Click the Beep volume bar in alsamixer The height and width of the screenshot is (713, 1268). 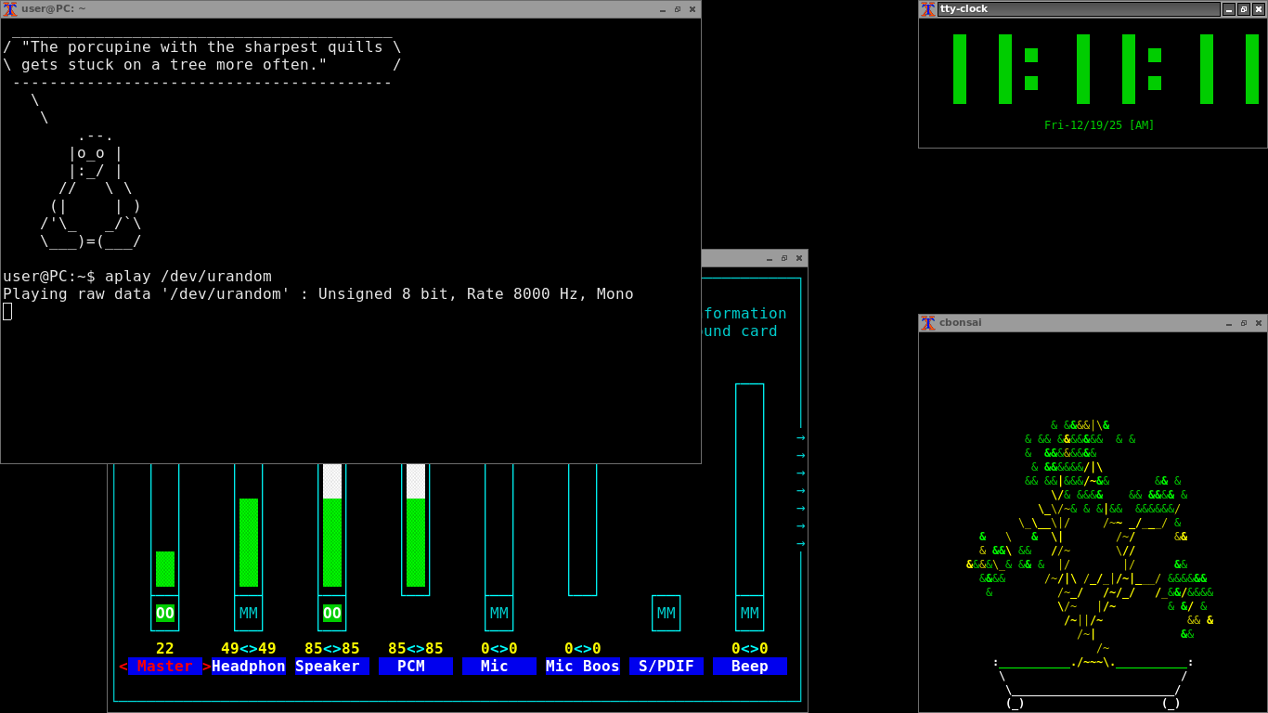pos(750,489)
